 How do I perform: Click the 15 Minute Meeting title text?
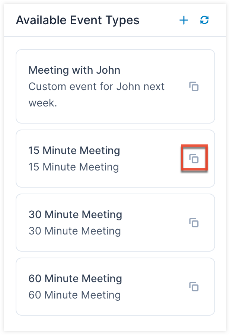point(74,150)
